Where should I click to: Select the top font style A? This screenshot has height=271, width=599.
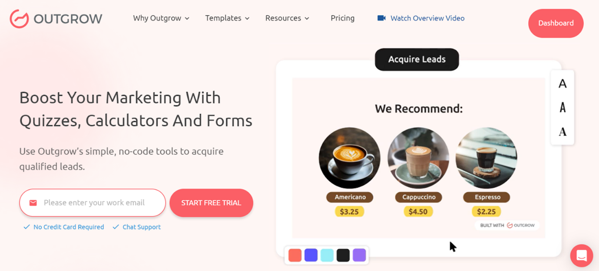click(x=563, y=84)
